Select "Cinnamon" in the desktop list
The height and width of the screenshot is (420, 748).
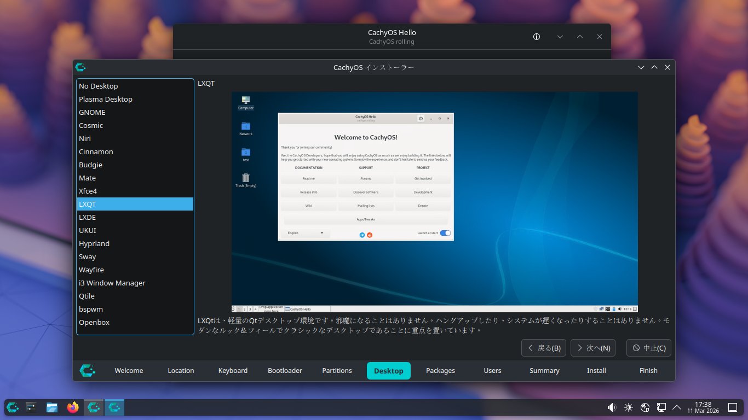135,151
